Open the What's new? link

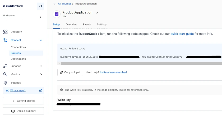[x=18, y=90]
